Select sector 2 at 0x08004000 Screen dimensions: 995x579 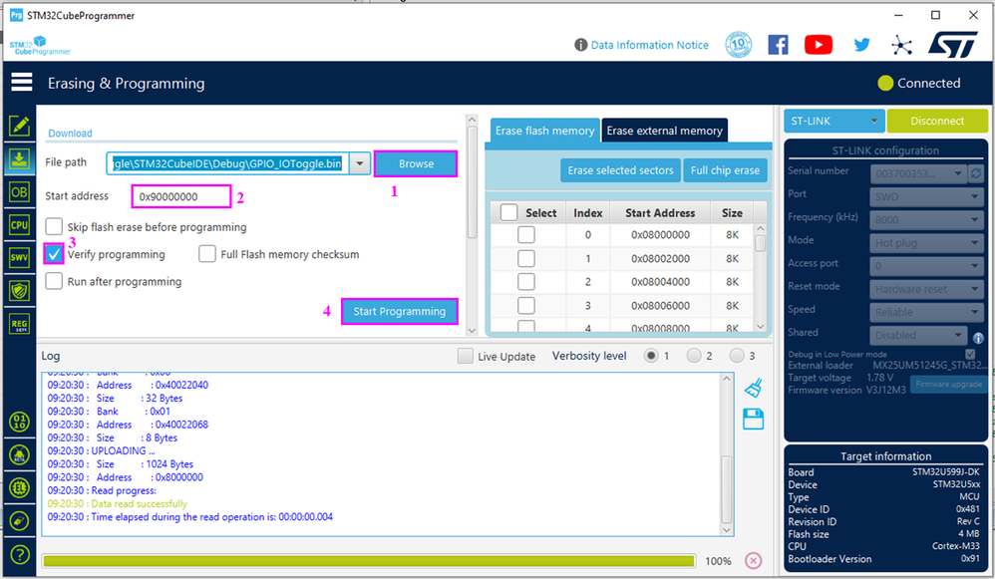coord(526,282)
